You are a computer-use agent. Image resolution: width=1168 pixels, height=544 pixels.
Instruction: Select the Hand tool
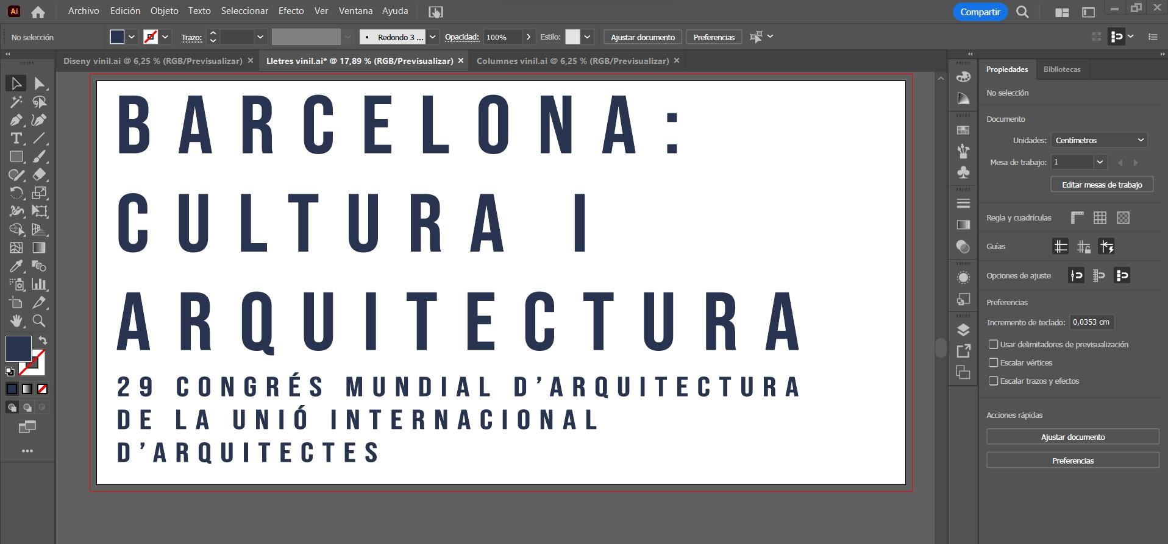click(16, 321)
